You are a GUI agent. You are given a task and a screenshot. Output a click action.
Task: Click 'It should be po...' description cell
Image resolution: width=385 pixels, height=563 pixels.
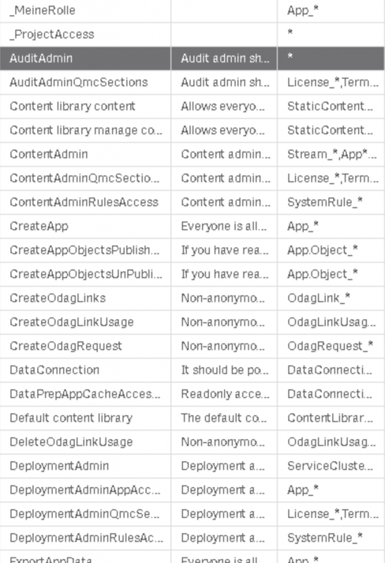[225, 369]
